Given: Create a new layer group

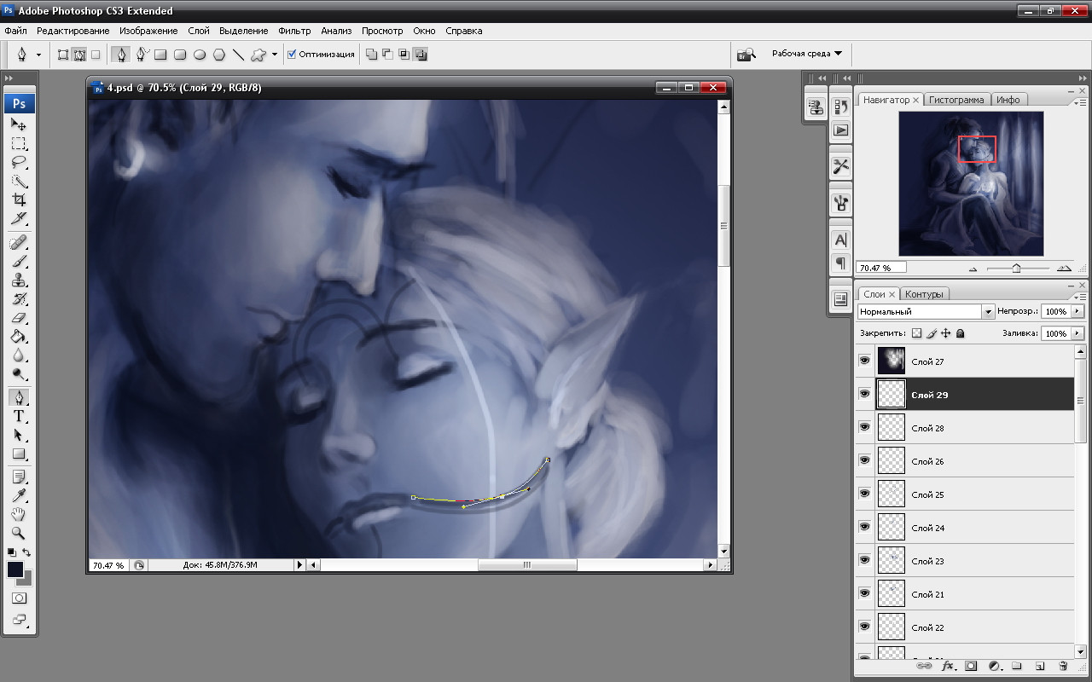Looking at the screenshot, I should point(1017,666).
